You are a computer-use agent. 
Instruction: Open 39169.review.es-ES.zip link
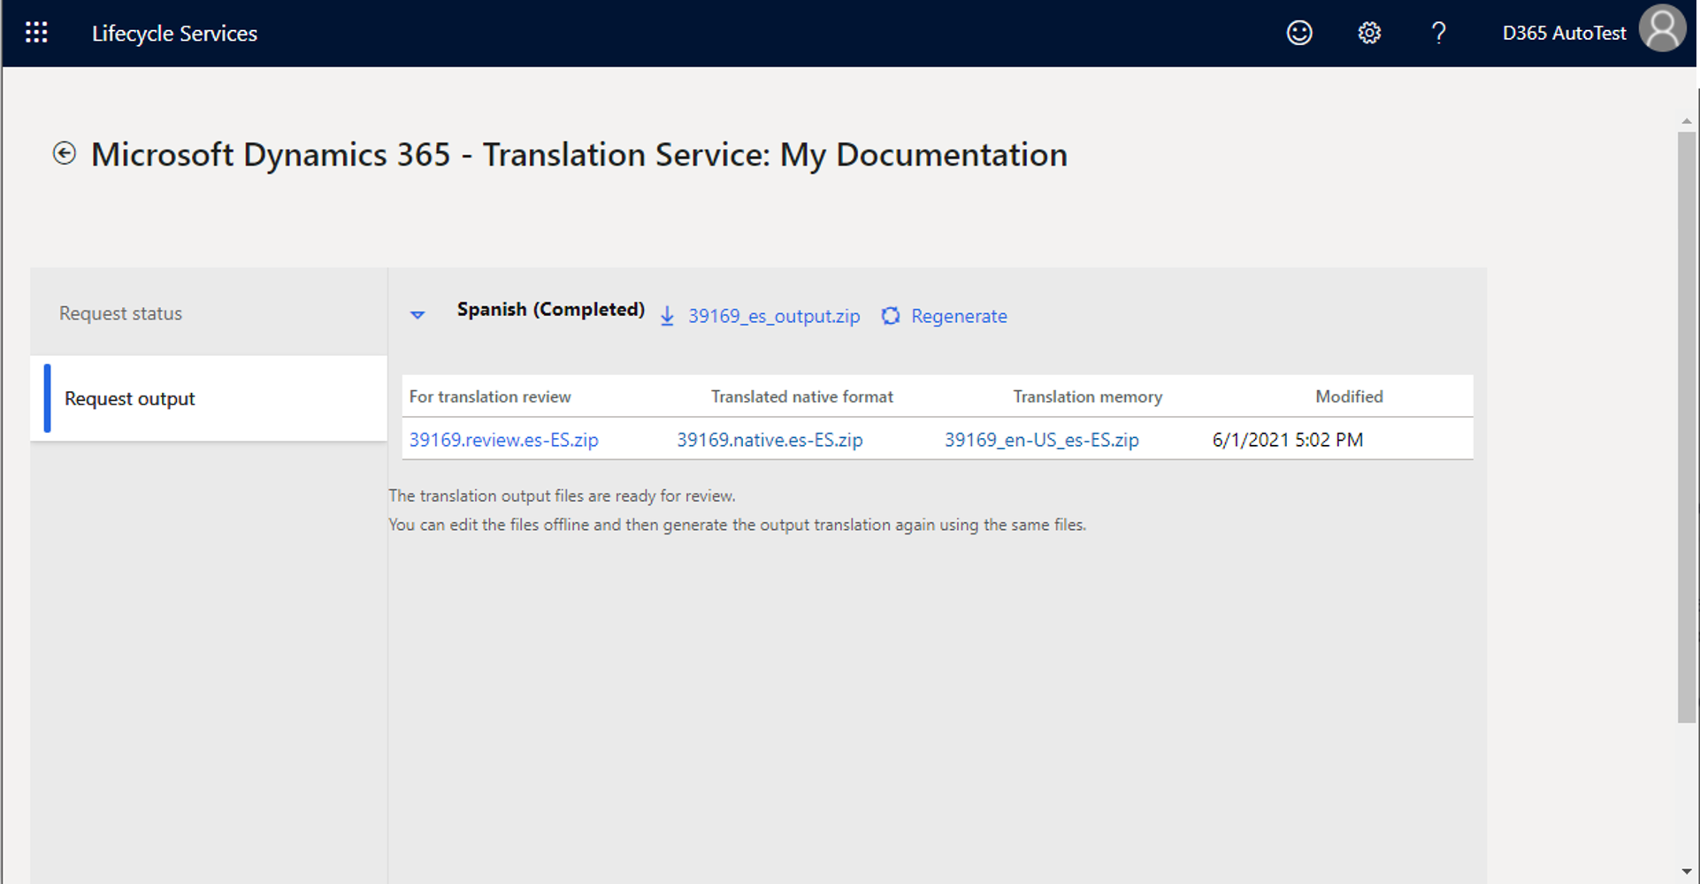point(503,440)
